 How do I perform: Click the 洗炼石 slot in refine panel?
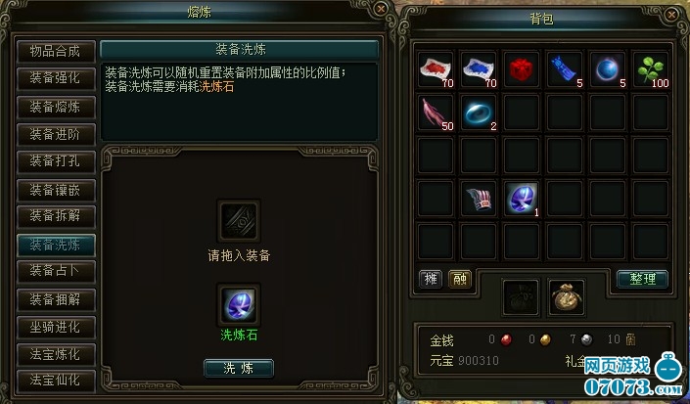tap(239, 304)
